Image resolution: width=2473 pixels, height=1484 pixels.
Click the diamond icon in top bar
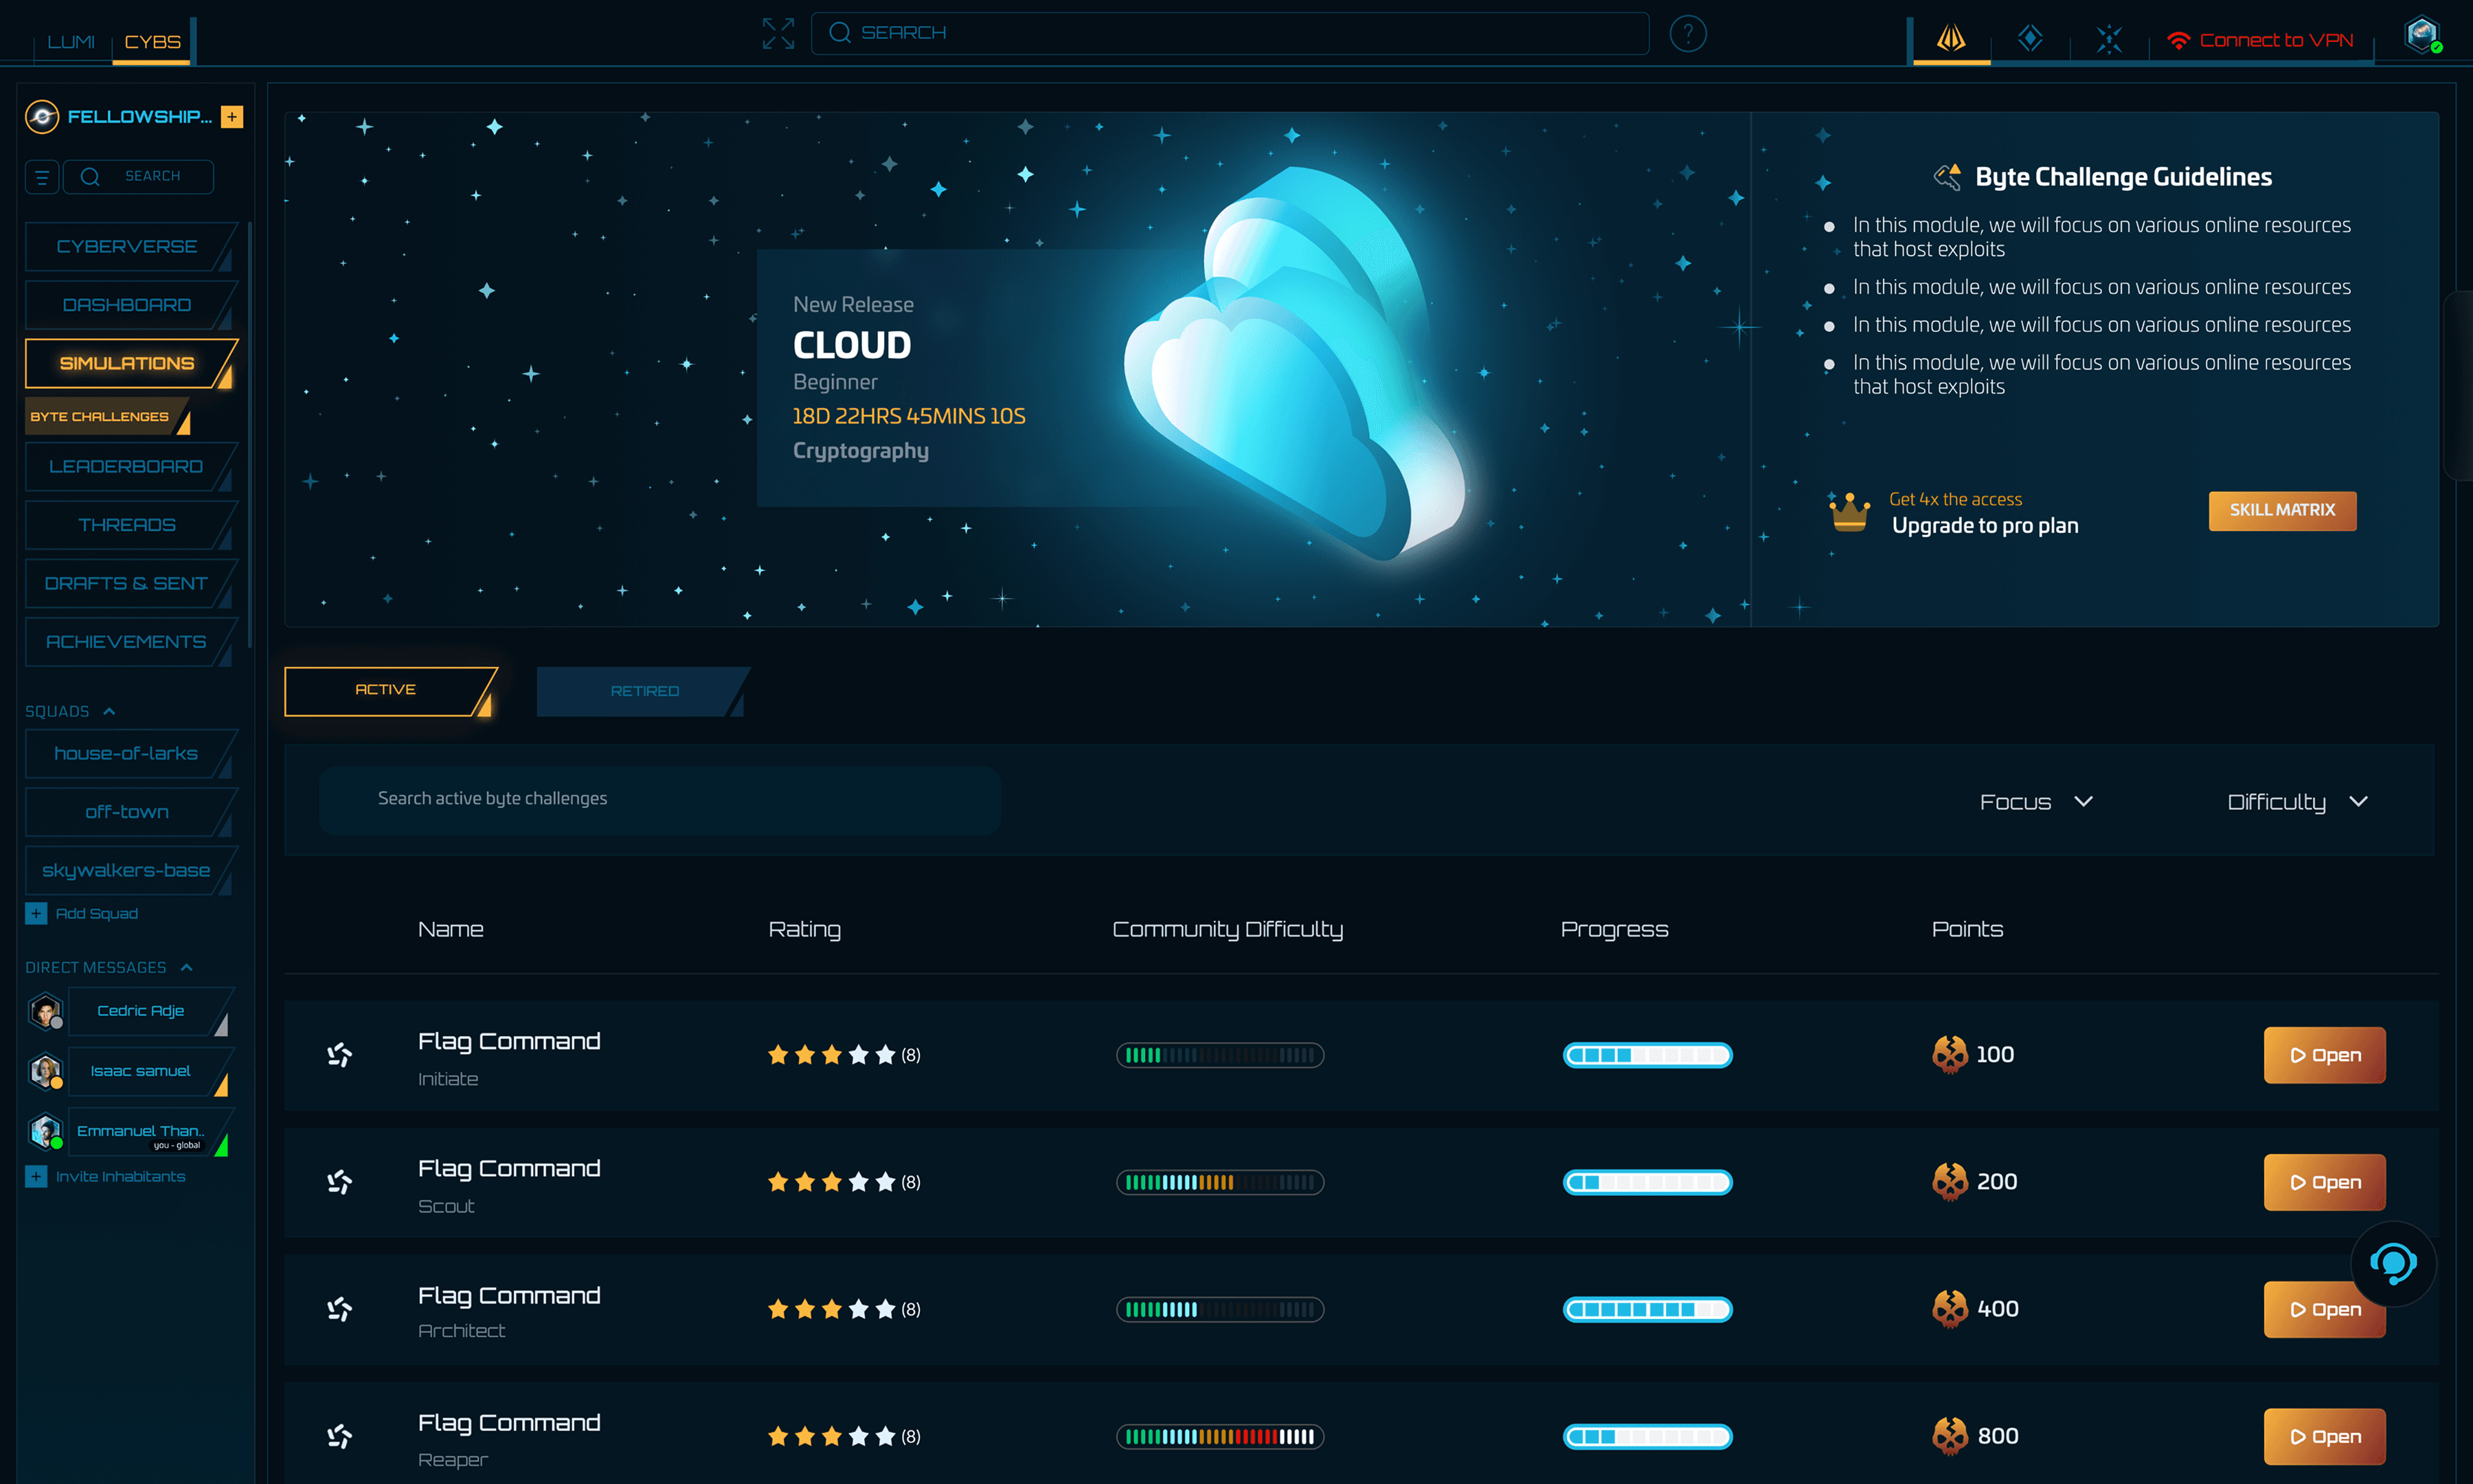tap(2029, 39)
